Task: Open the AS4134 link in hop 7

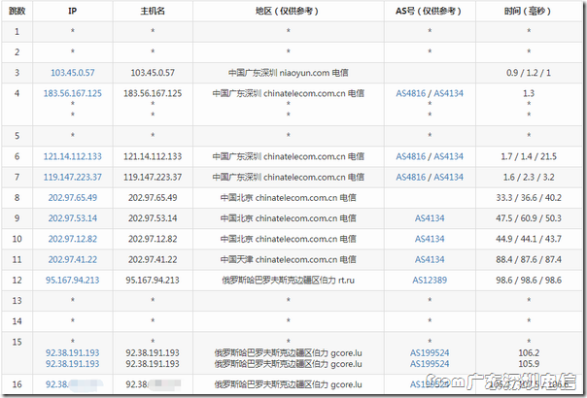Action: click(448, 177)
